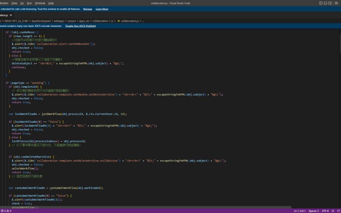
Task: Click 'if (lockWorkflowRe[0] == "false")' line
Action: (36, 122)
